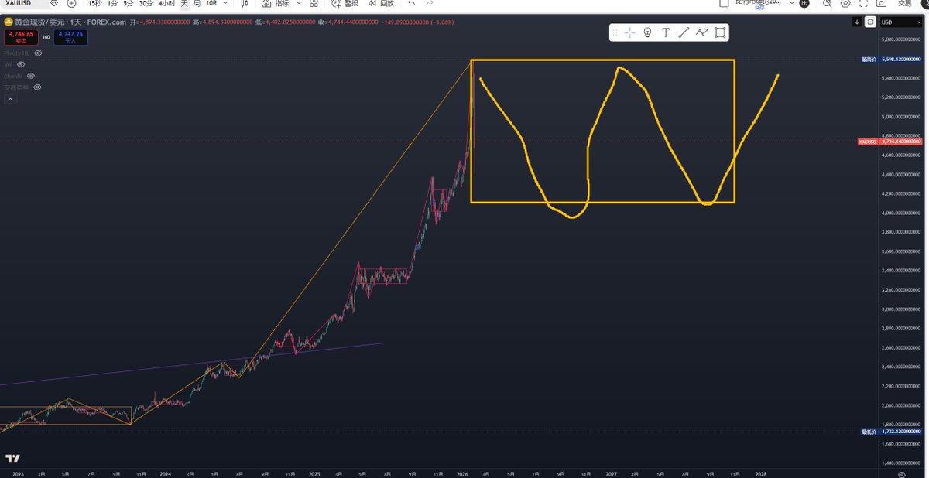The image size is (929, 478).
Task: Toggle visibility of 交易信号 indicator
Action: [x=37, y=87]
